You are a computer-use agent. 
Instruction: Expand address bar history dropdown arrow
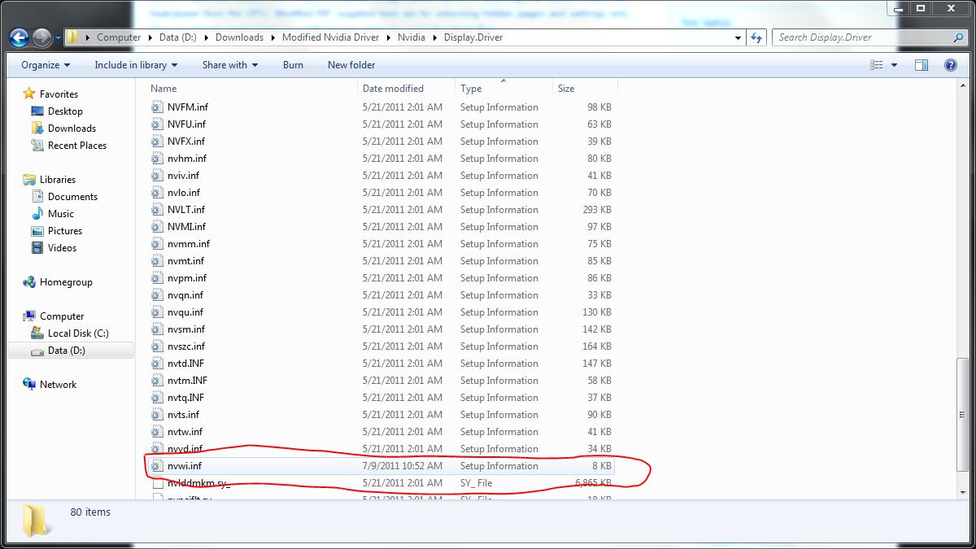[738, 37]
